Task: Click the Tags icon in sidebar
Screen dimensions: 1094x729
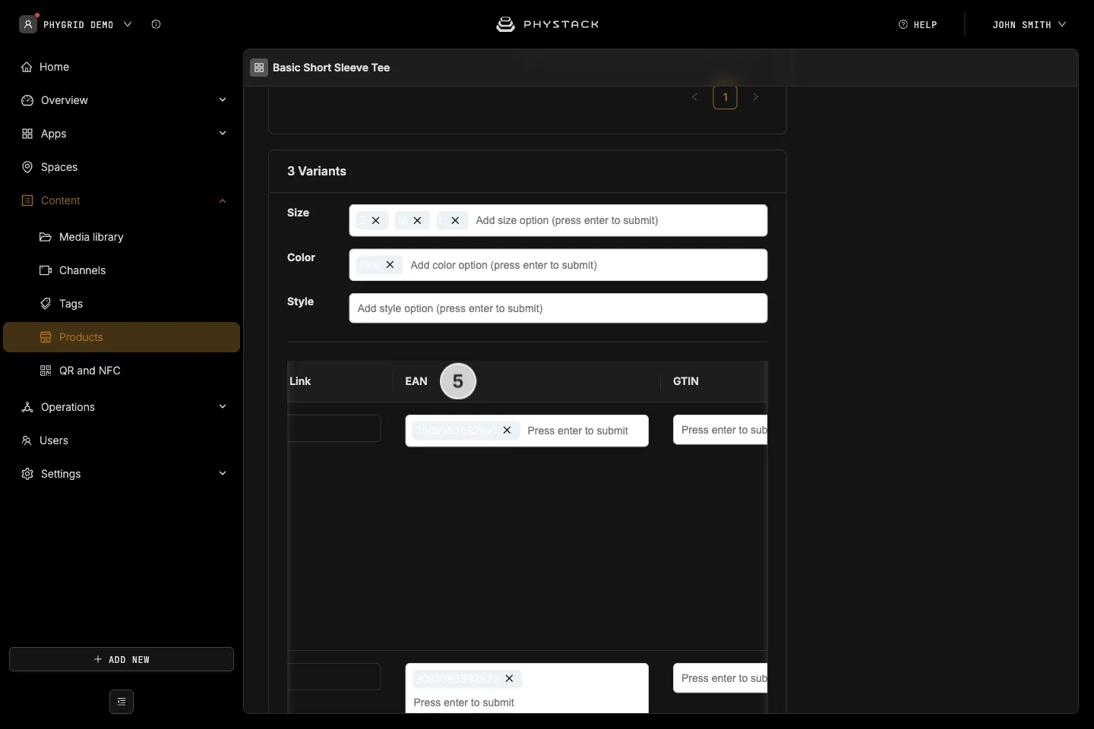Action: pos(46,304)
